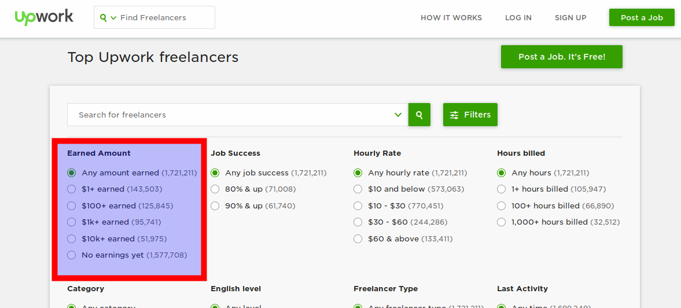Choose 1+ hours billed
Viewport: 681px width, 308px height.
pyautogui.click(x=501, y=189)
